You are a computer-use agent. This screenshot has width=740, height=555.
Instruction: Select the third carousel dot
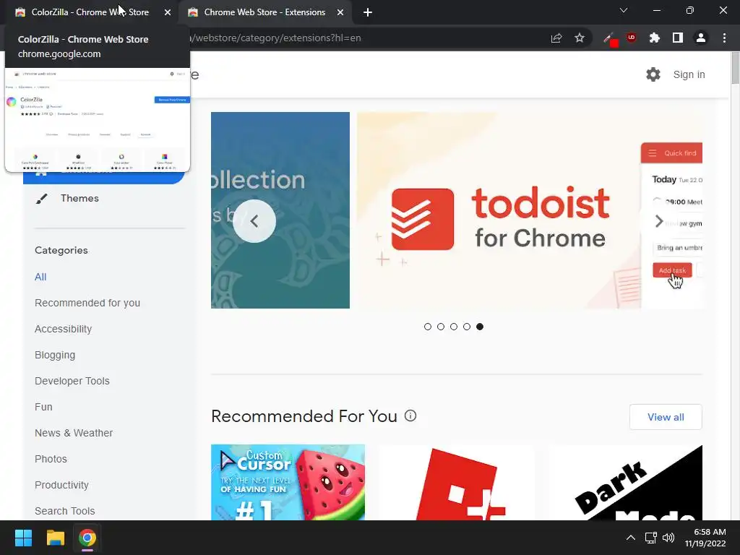454,327
